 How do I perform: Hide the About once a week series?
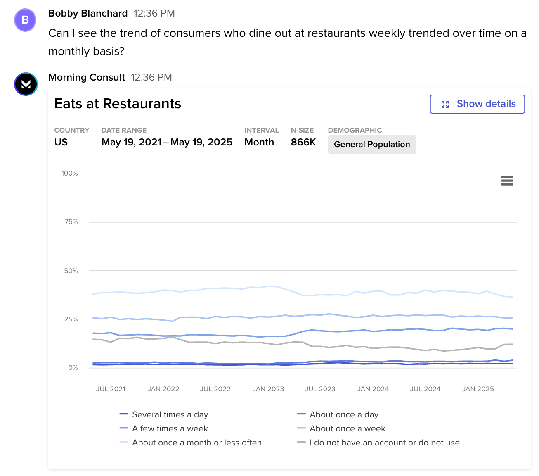[347, 428]
